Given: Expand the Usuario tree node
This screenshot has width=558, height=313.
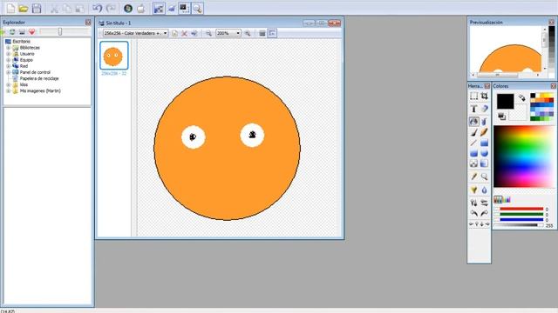Looking at the screenshot, I should click(8, 54).
